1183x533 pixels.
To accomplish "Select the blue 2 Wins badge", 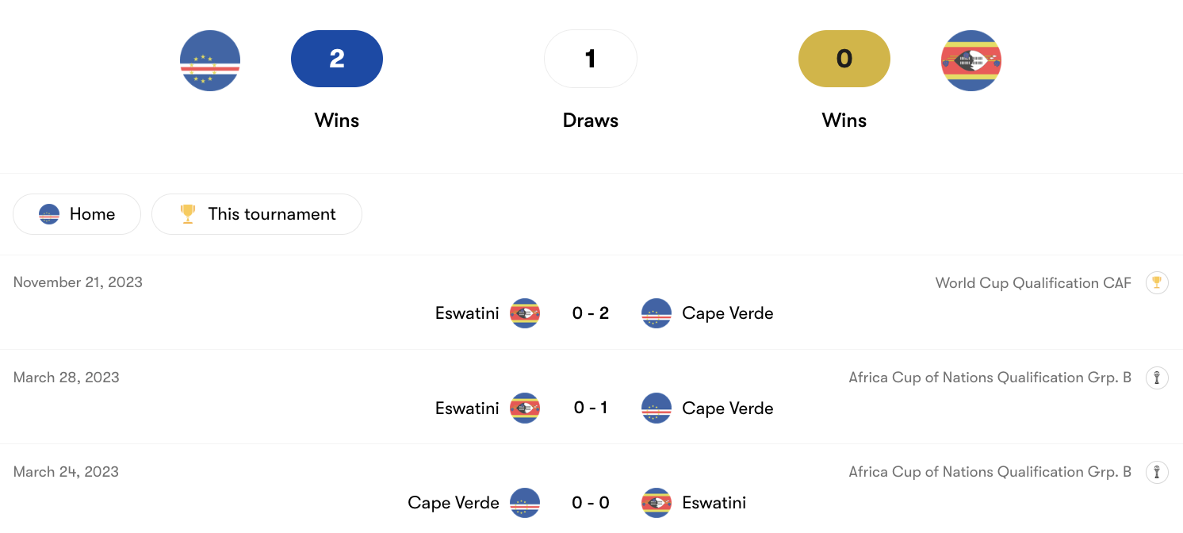I will (x=337, y=59).
